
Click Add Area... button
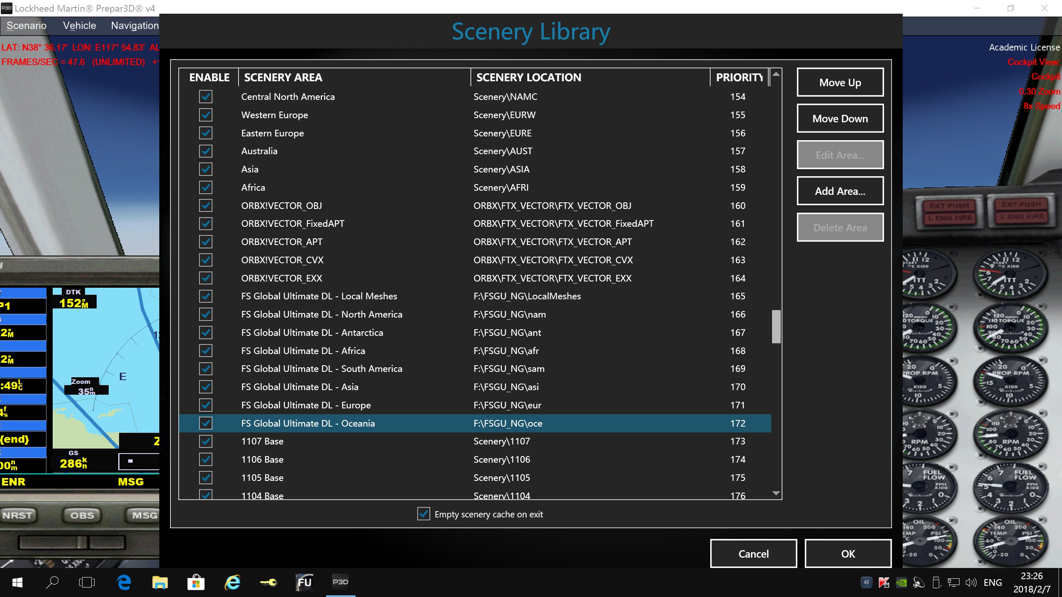[x=840, y=191]
